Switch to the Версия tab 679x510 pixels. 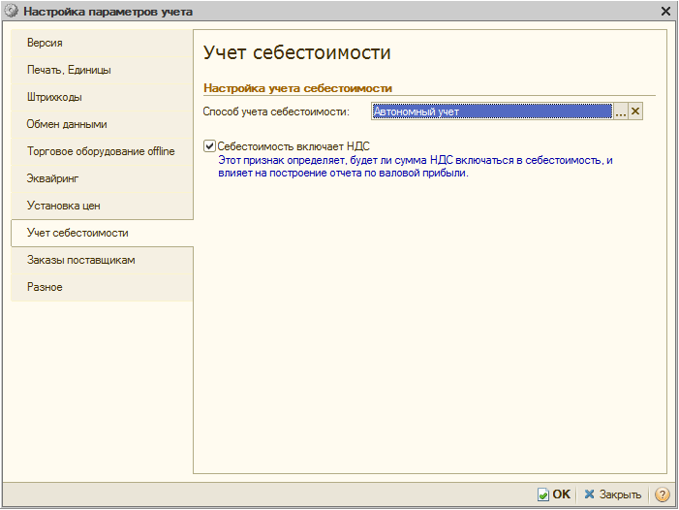102,44
